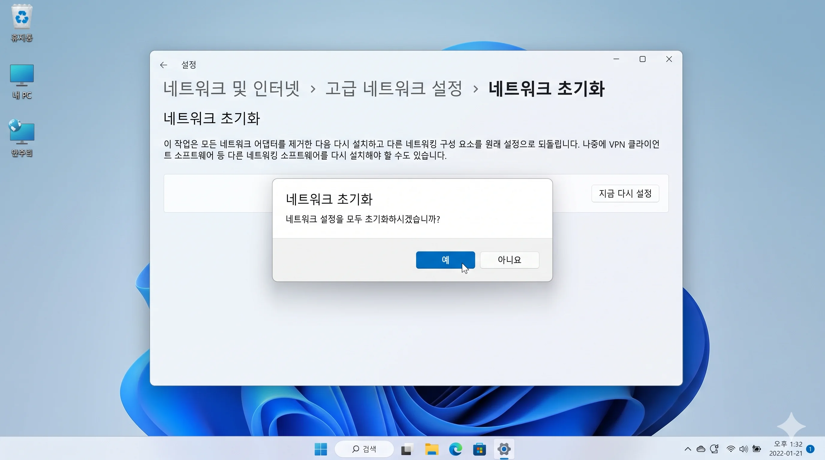Screen dimensions: 825x460
Task: Expand hidden system tray icons
Action: [688, 449]
